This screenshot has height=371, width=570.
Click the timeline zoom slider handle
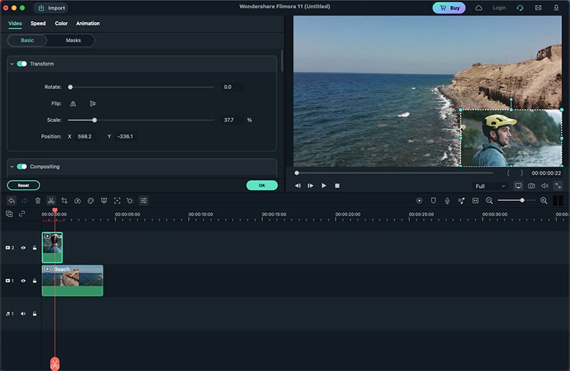coord(522,200)
